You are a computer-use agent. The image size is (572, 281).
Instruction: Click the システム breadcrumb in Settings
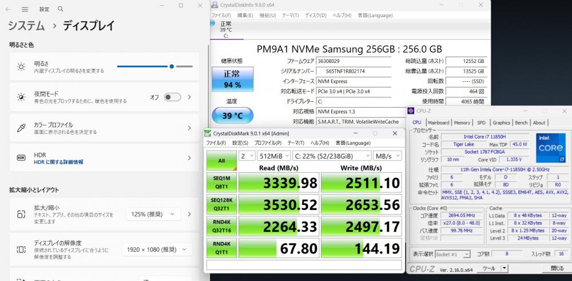point(26,26)
